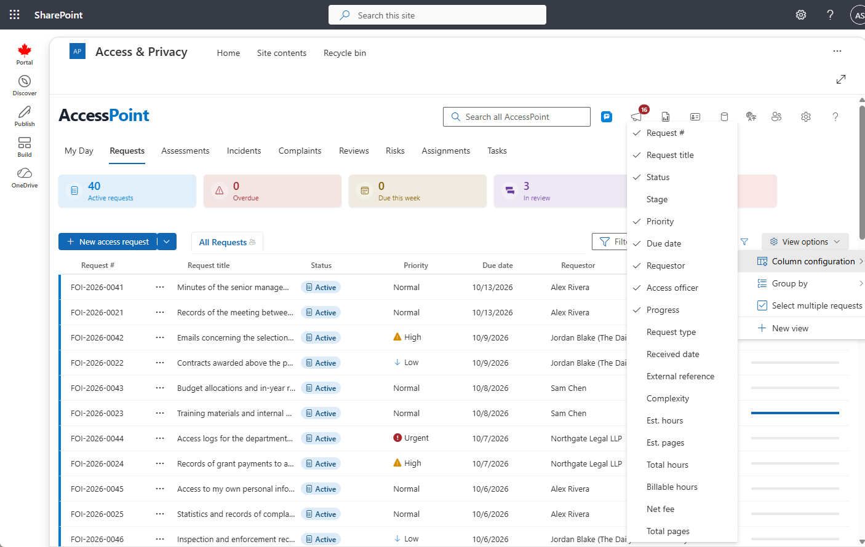
Task: Open the All Requests view tab
Action: tap(227, 242)
